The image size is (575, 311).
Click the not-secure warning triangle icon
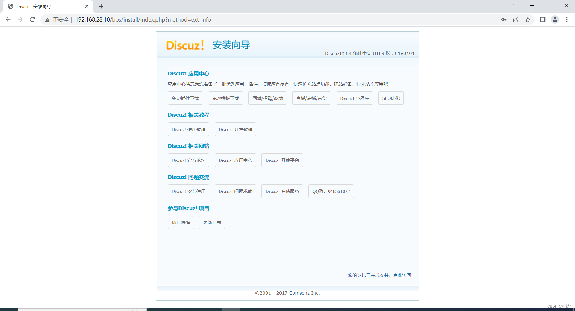(47, 20)
